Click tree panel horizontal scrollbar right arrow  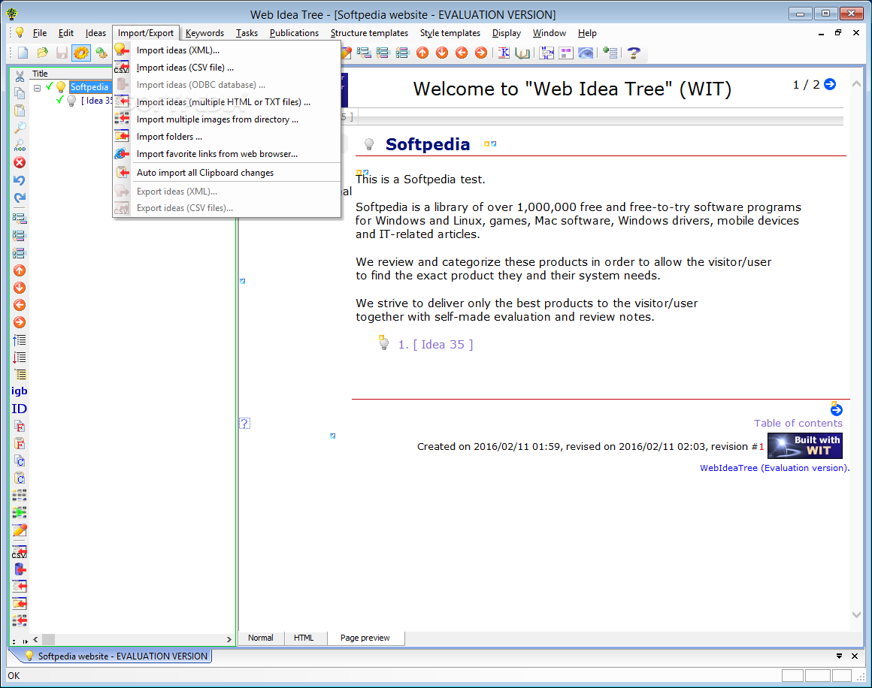pyautogui.click(x=229, y=640)
